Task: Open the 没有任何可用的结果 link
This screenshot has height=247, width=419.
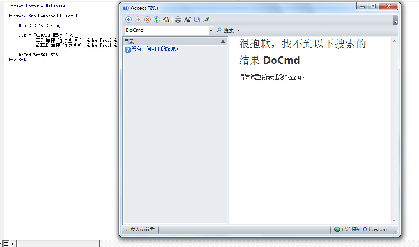Action: (x=155, y=49)
